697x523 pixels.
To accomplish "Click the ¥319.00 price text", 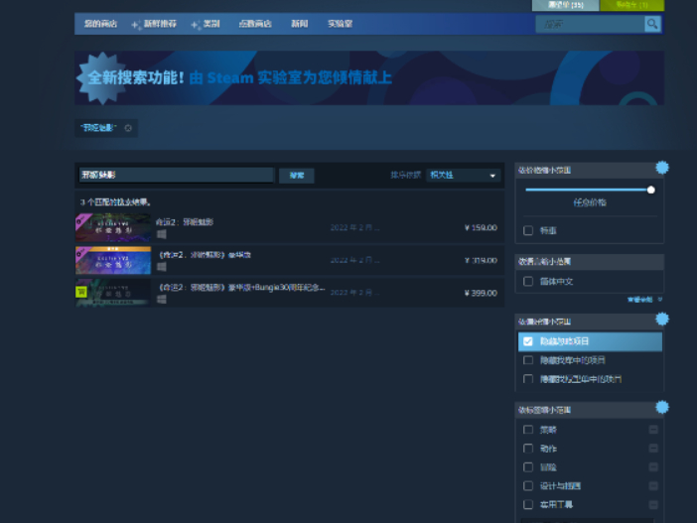I will pos(481,260).
